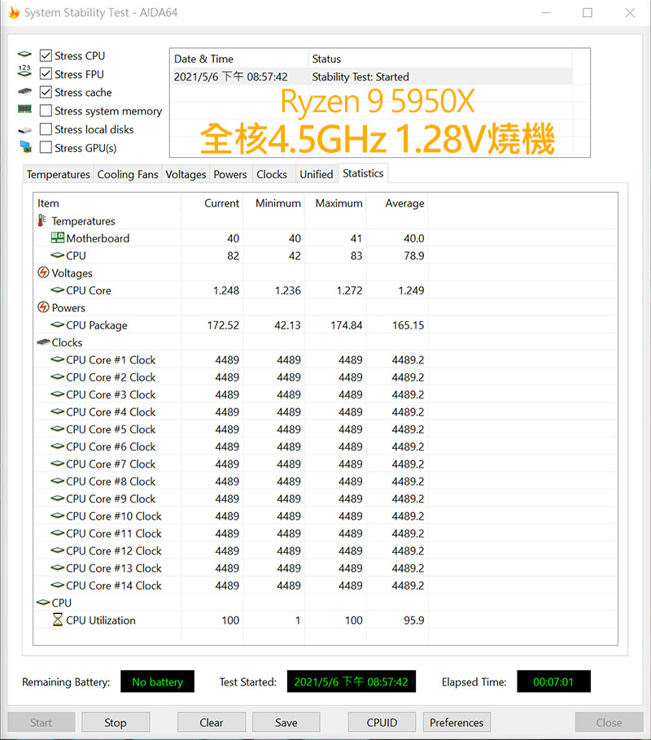Enable the Stress local disks checkbox
651x740 pixels.
(x=46, y=129)
